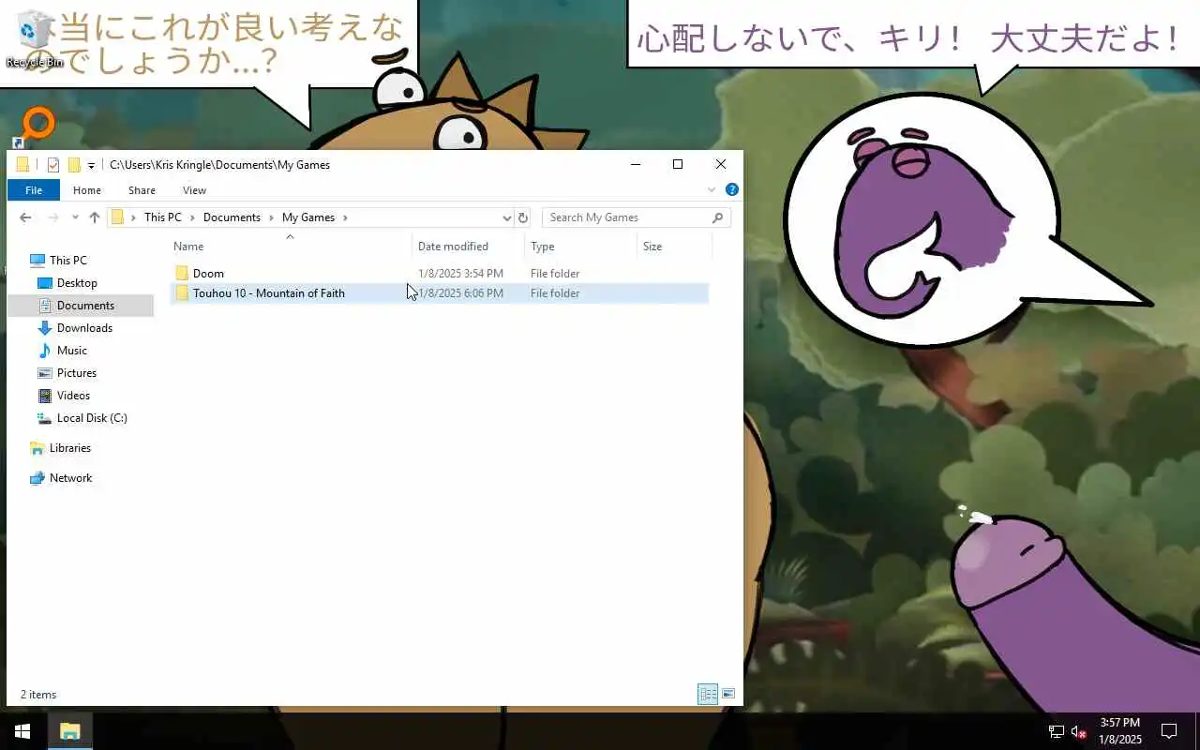Expand the chevron after My Games breadcrumb
1200x750 pixels.
coord(345,217)
